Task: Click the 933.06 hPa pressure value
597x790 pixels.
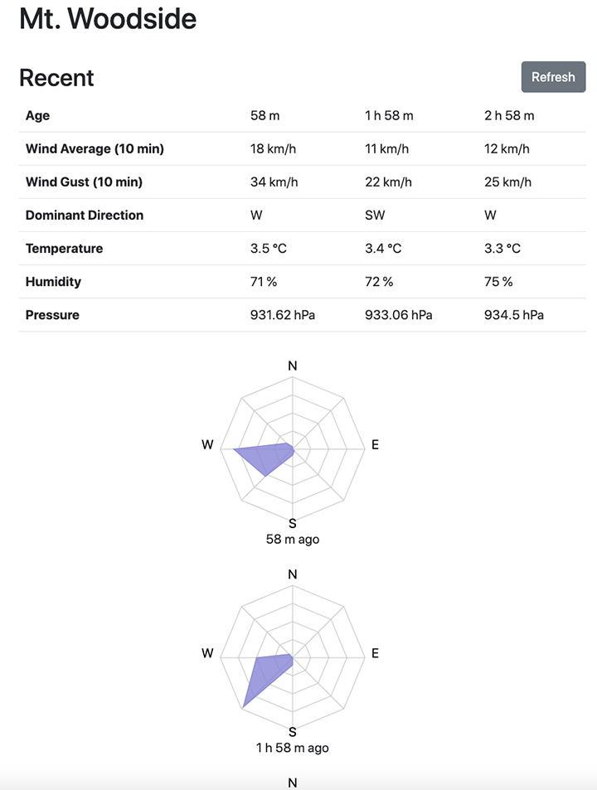Action: click(399, 315)
